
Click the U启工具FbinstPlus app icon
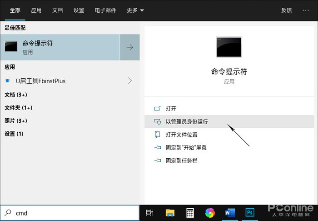(8, 81)
